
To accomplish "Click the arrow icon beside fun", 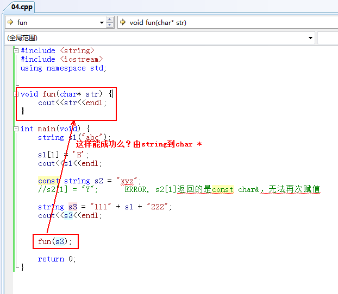I will click(x=10, y=22).
